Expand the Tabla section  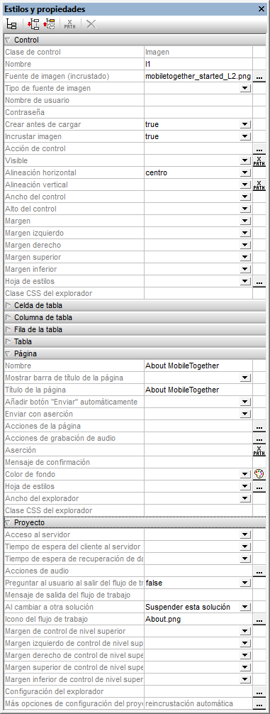pyautogui.click(x=8, y=341)
